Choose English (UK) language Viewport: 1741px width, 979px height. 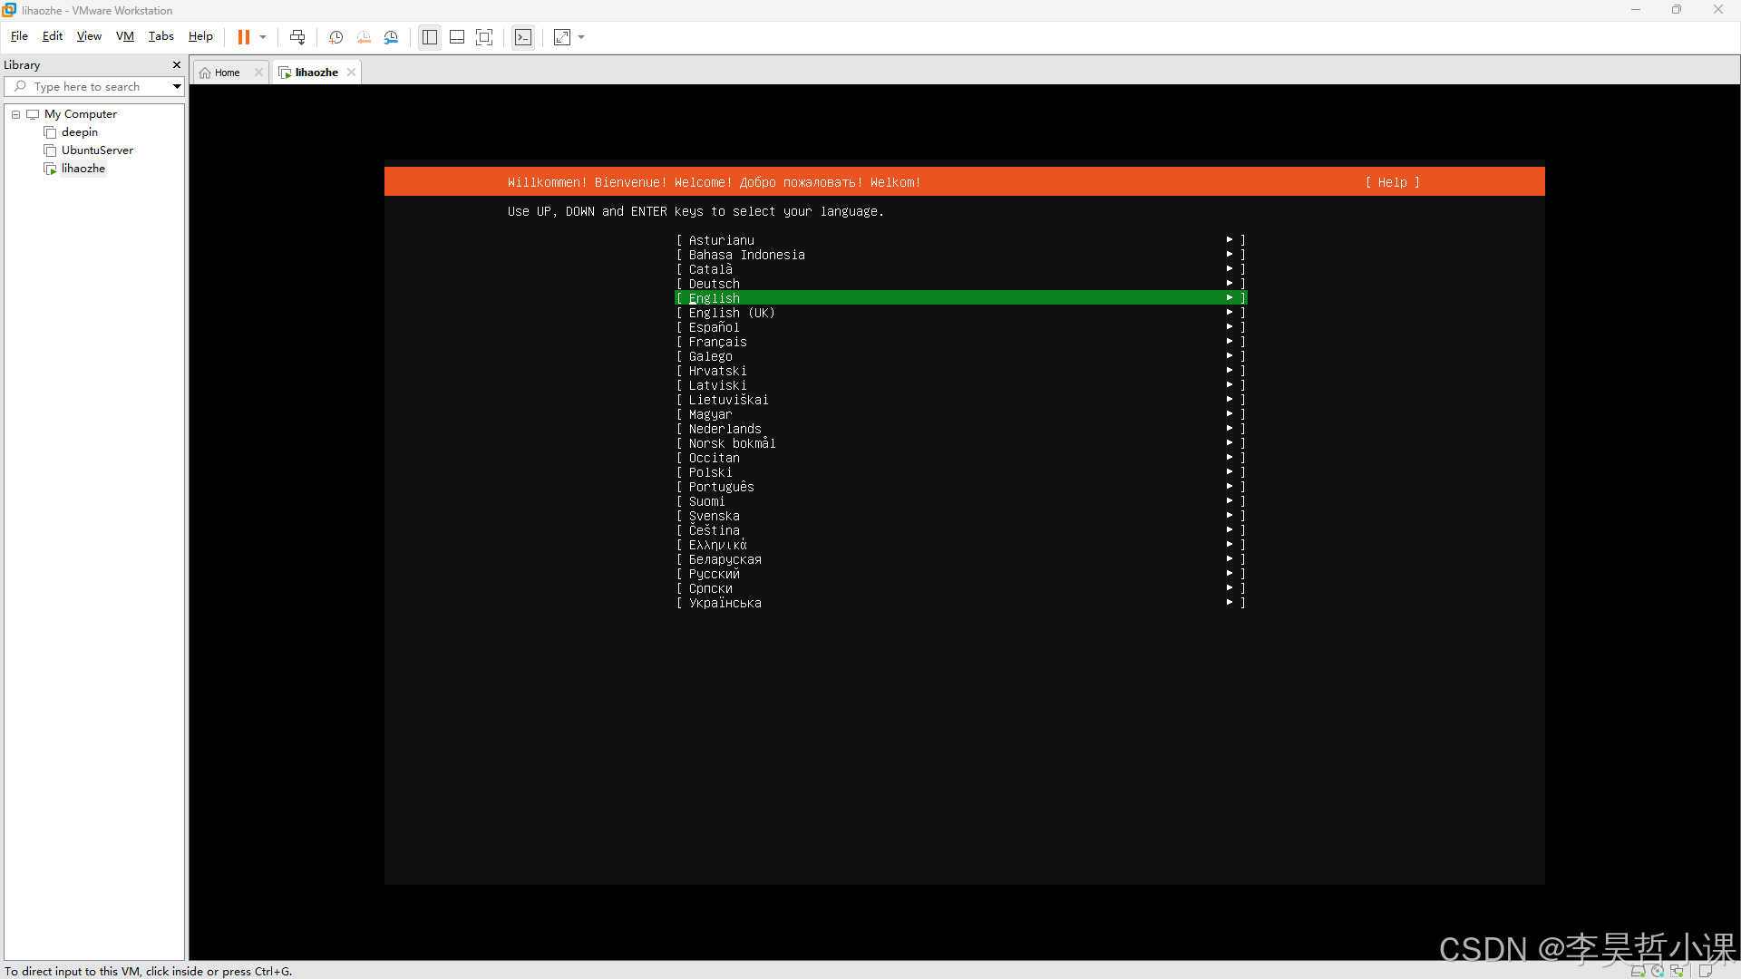coord(961,313)
